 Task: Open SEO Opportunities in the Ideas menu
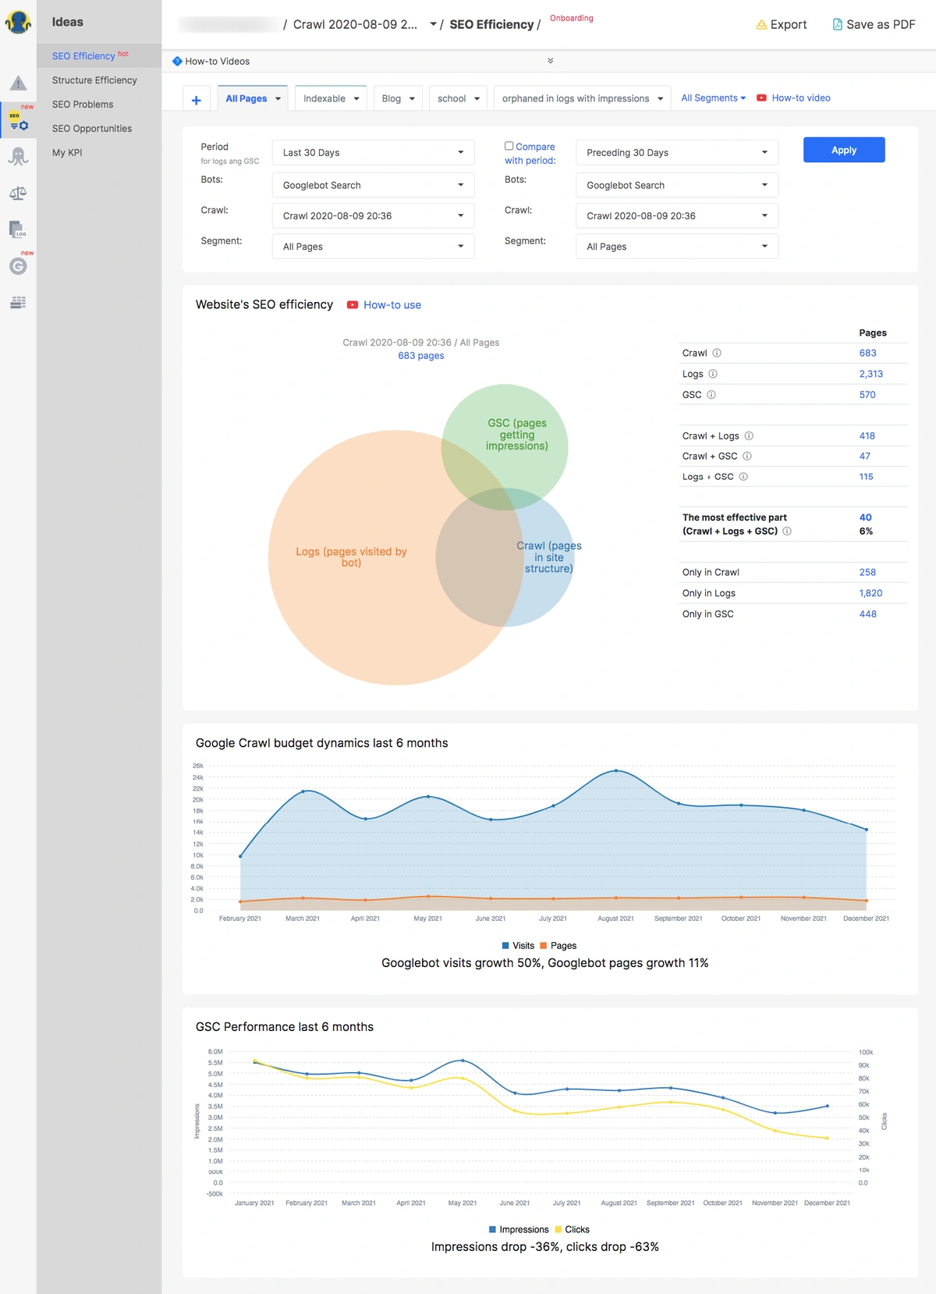click(x=92, y=129)
